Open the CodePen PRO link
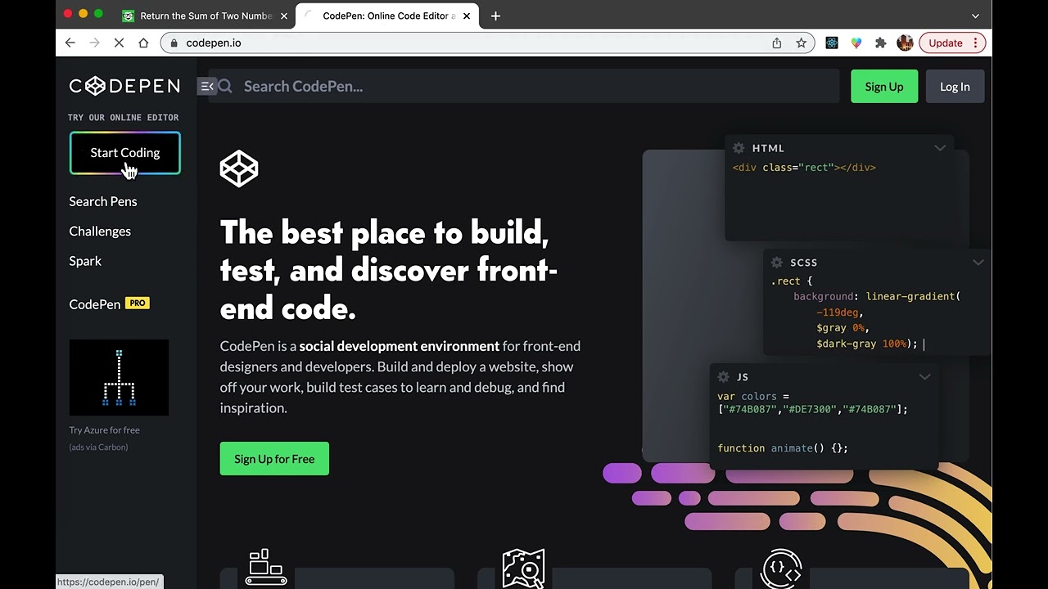The image size is (1048, 589). coord(109,303)
